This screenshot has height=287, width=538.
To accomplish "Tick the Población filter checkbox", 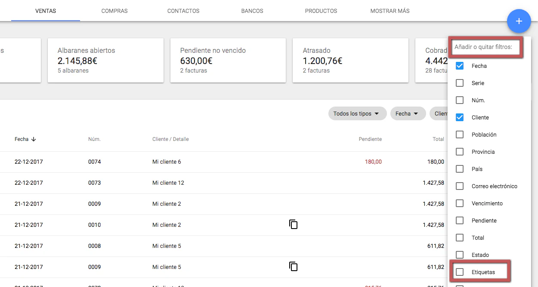I will point(460,134).
